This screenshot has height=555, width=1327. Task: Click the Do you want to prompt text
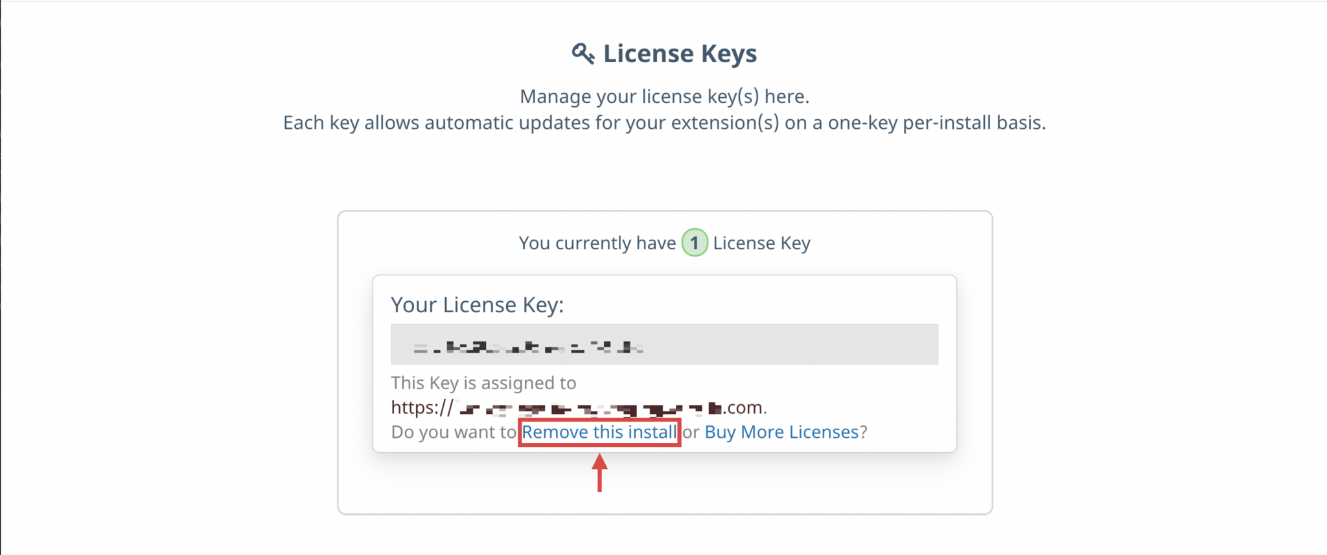point(454,432)
